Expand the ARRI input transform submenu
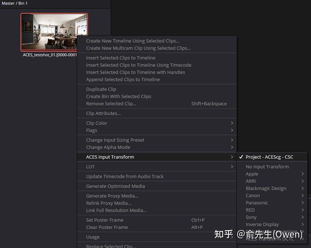 [251, 181]
